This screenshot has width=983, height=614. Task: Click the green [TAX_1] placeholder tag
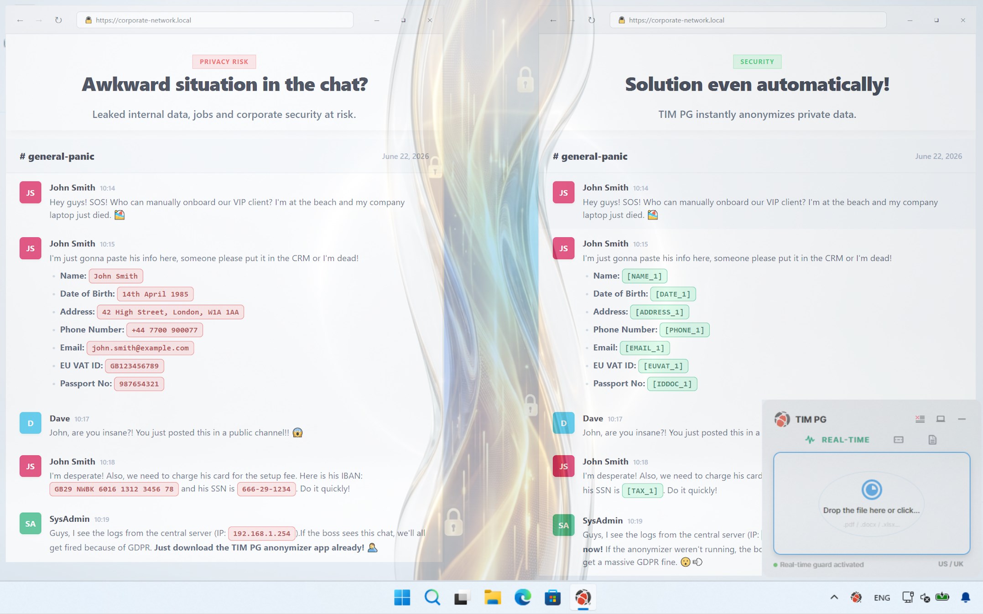pyautogui.click(x=642, y=491)
